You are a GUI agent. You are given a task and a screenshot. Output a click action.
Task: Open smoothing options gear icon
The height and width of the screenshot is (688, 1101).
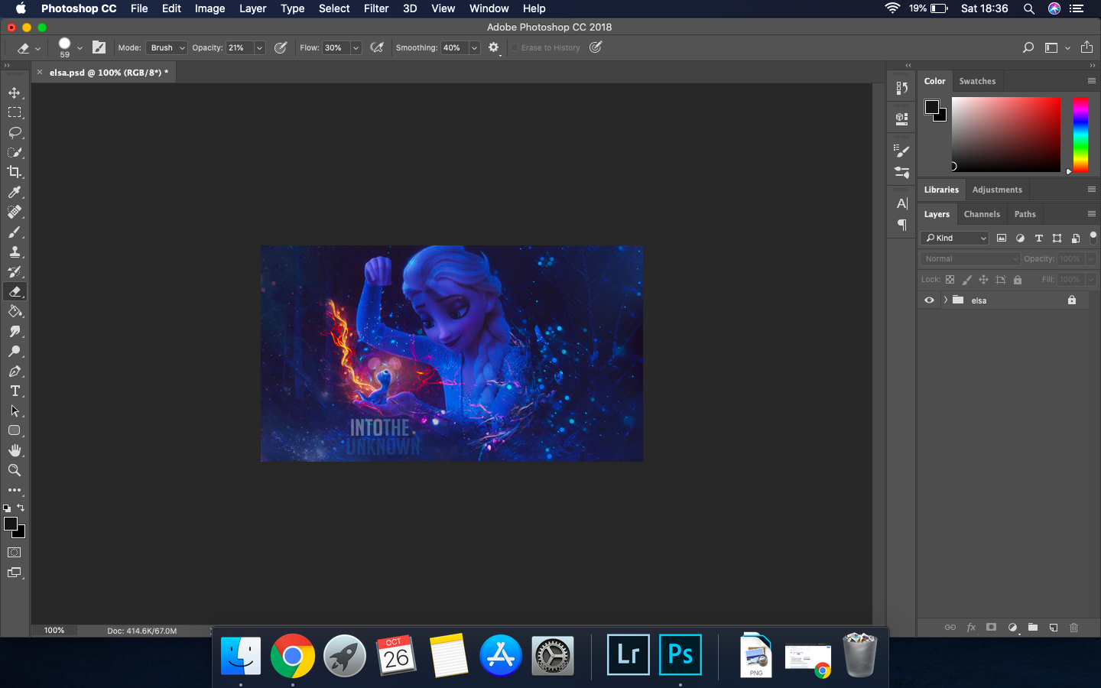[x=494, y=47]
